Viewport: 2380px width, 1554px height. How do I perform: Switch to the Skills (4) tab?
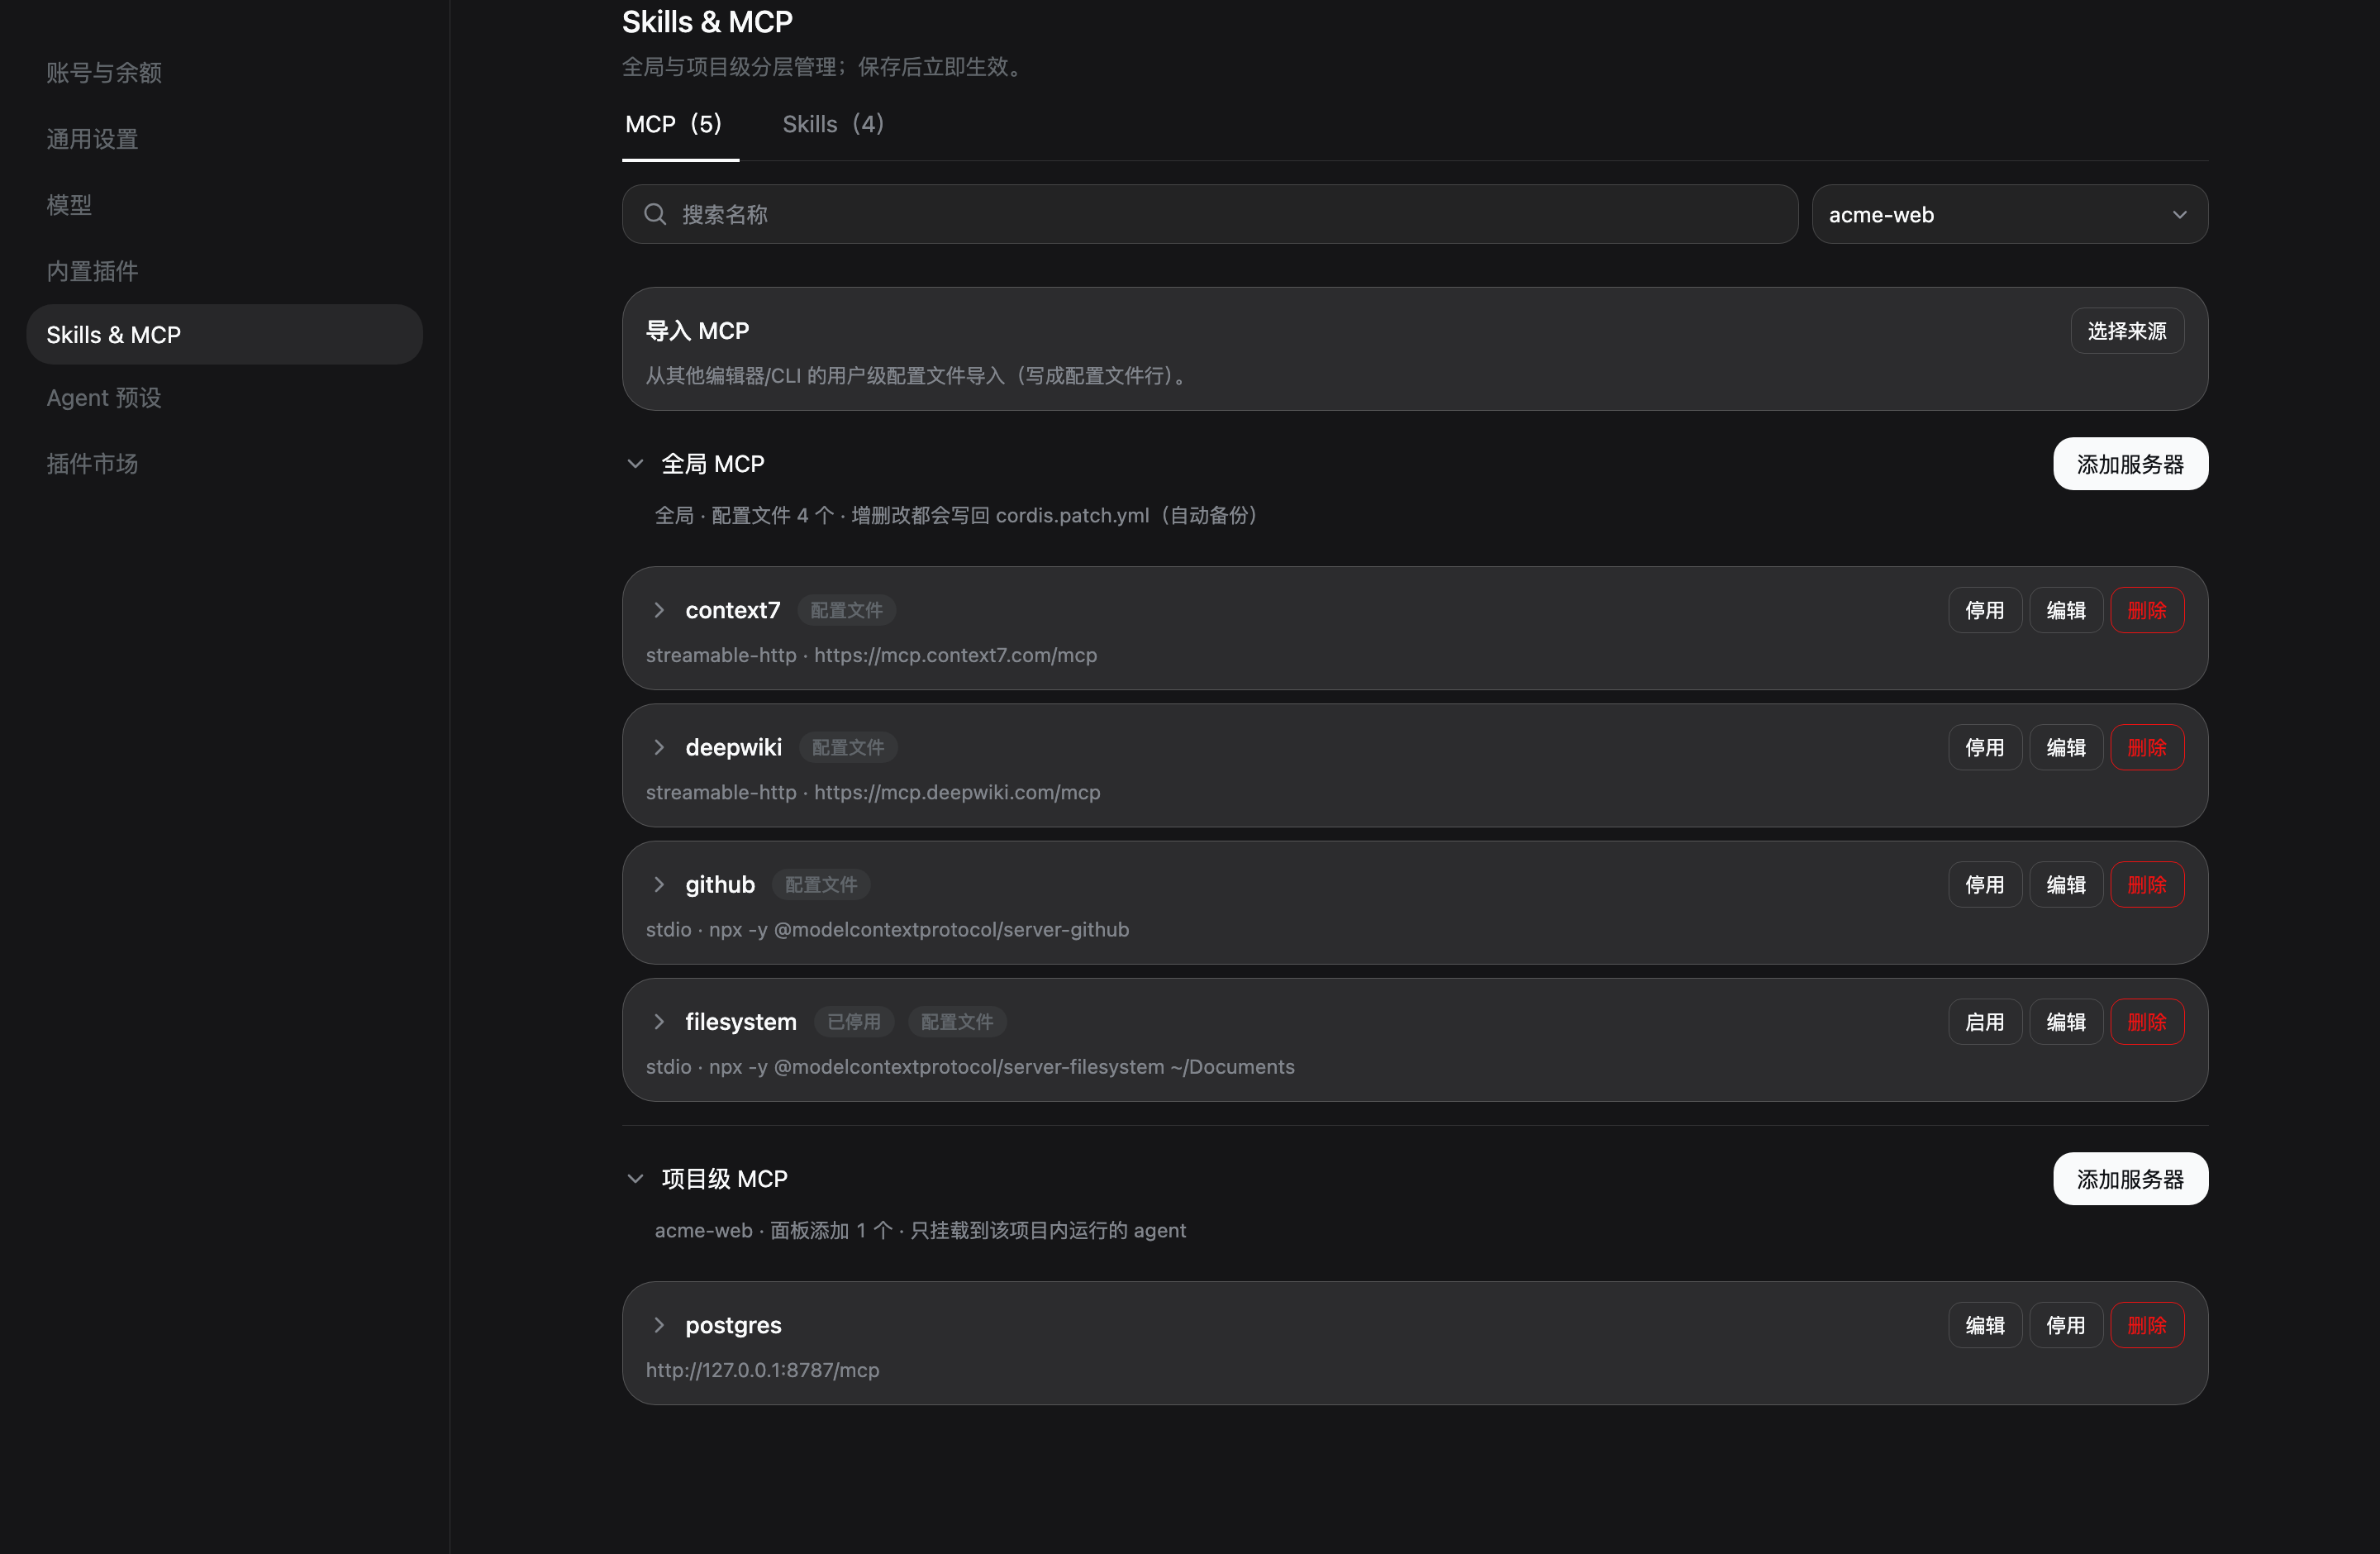tap(833, 124)
